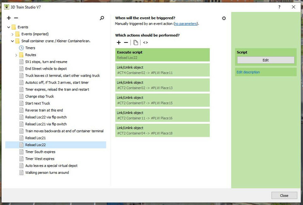
Task: Click document icon of Start next Truck
Action: [x=21, y=103]
